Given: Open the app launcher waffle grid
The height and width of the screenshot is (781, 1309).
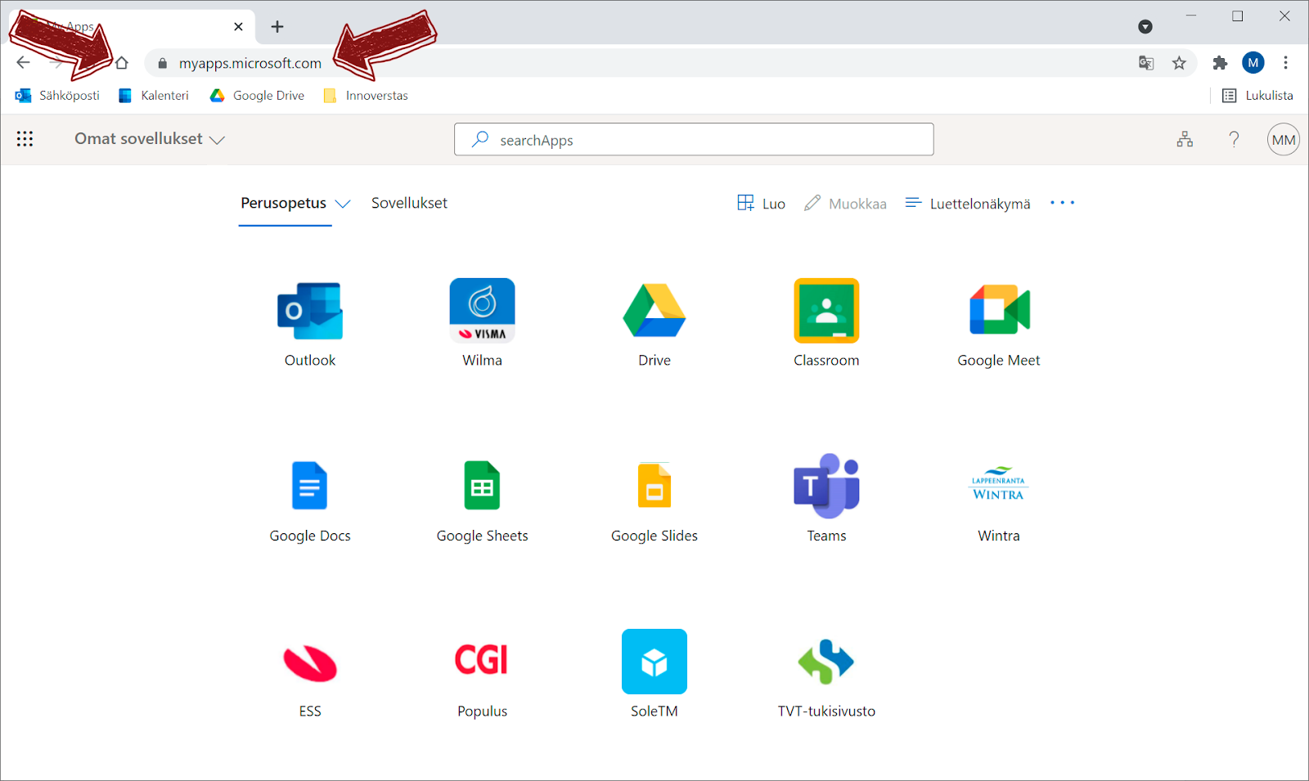Looking at the screenshot, I should point(25,139).
